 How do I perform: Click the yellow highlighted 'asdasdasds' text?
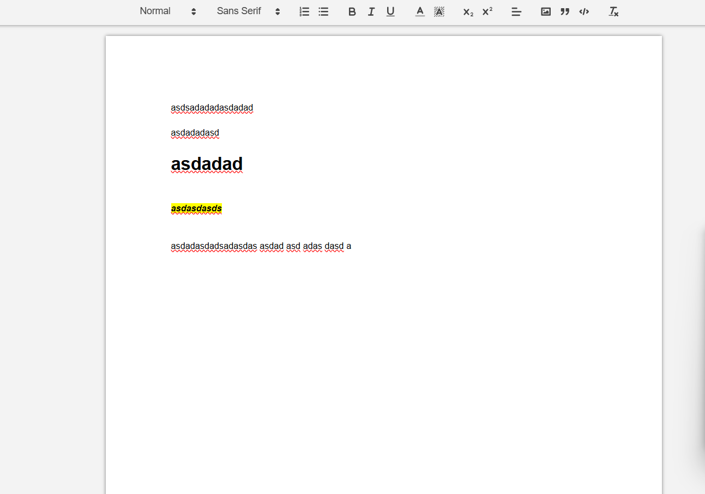[x=196, y=209]
